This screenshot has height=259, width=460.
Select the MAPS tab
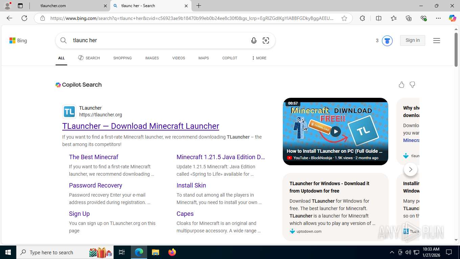click(x=204, y=58)
